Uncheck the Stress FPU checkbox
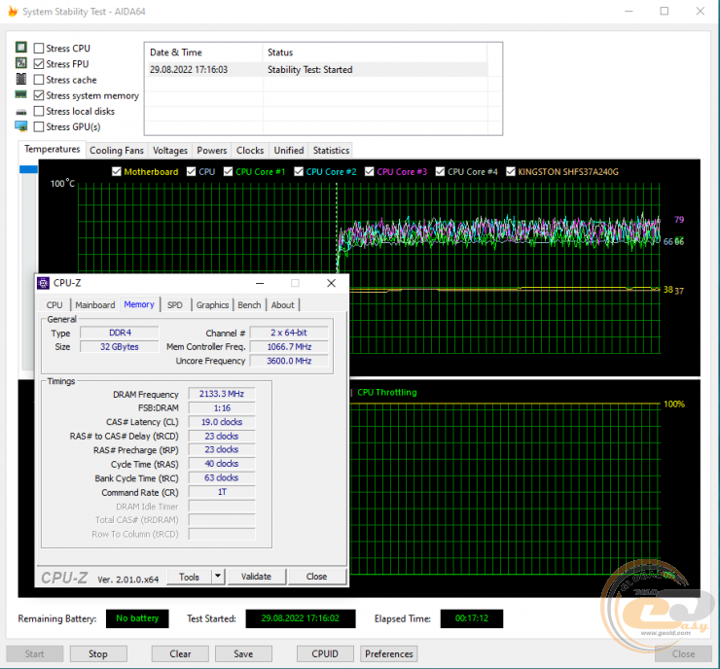 (x=39, y=64)
